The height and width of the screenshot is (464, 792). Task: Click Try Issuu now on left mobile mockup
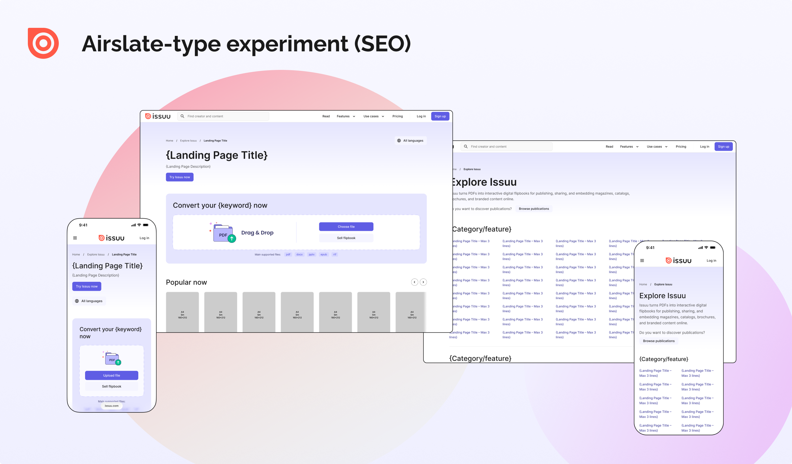(87, 286)
